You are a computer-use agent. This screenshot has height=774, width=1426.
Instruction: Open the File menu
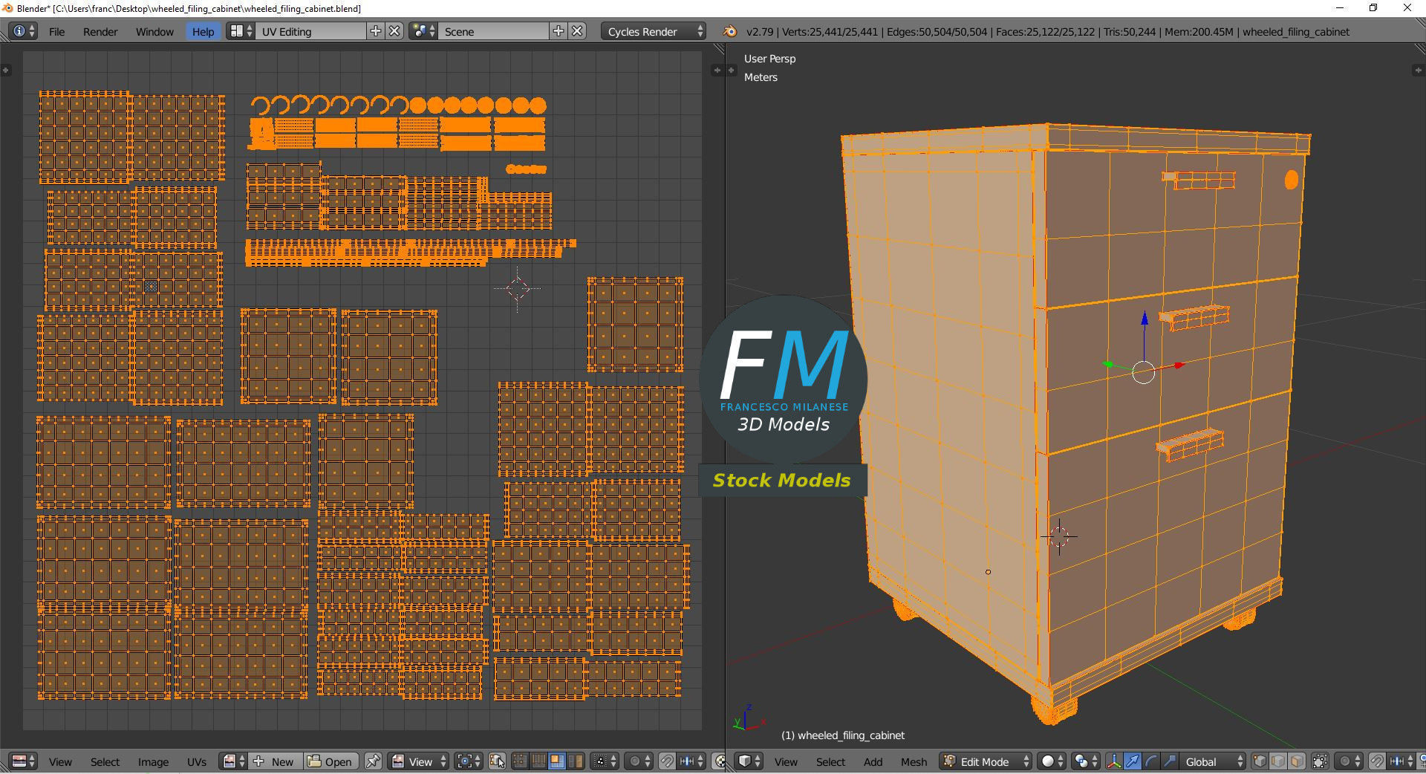(56, 31)
